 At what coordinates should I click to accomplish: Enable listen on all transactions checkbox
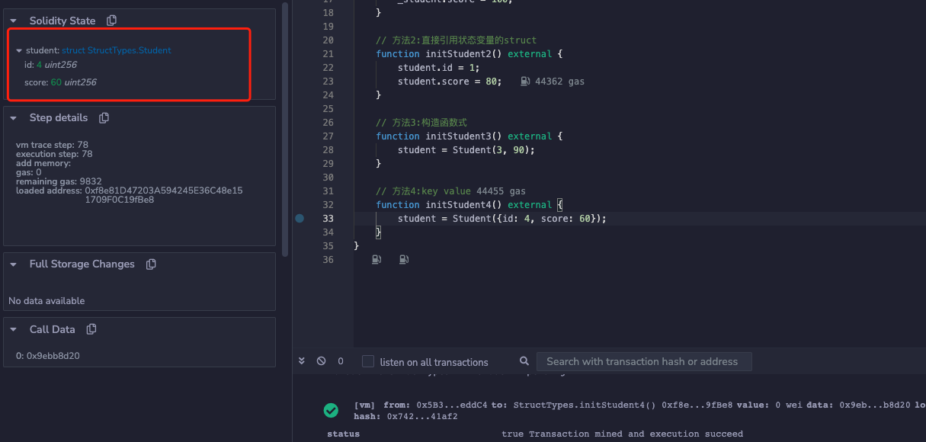tap(368, 362)
